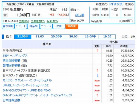Viewport: 137px width, 104px height.
Task: Click New badge in BNY・GCM row
Action: 97,91
